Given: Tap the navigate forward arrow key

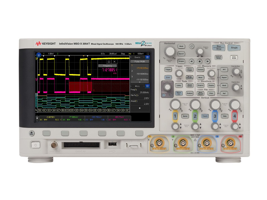Looking at the screenshot, I should (x=207, y=61).
